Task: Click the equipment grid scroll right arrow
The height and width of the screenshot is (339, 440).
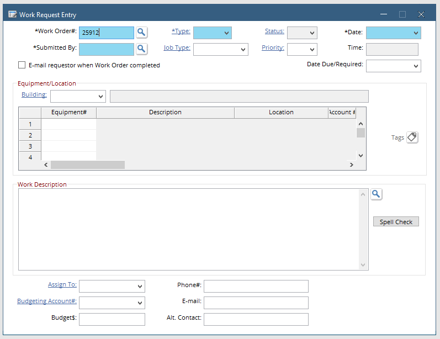Action: coord(351,165)
